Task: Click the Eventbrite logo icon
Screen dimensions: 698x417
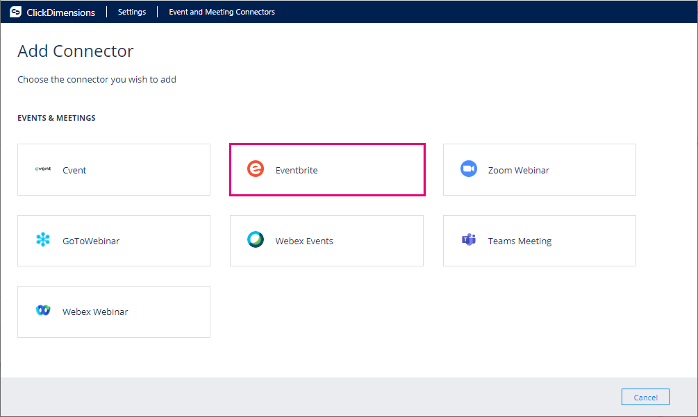Action: [x=256, y=169]
